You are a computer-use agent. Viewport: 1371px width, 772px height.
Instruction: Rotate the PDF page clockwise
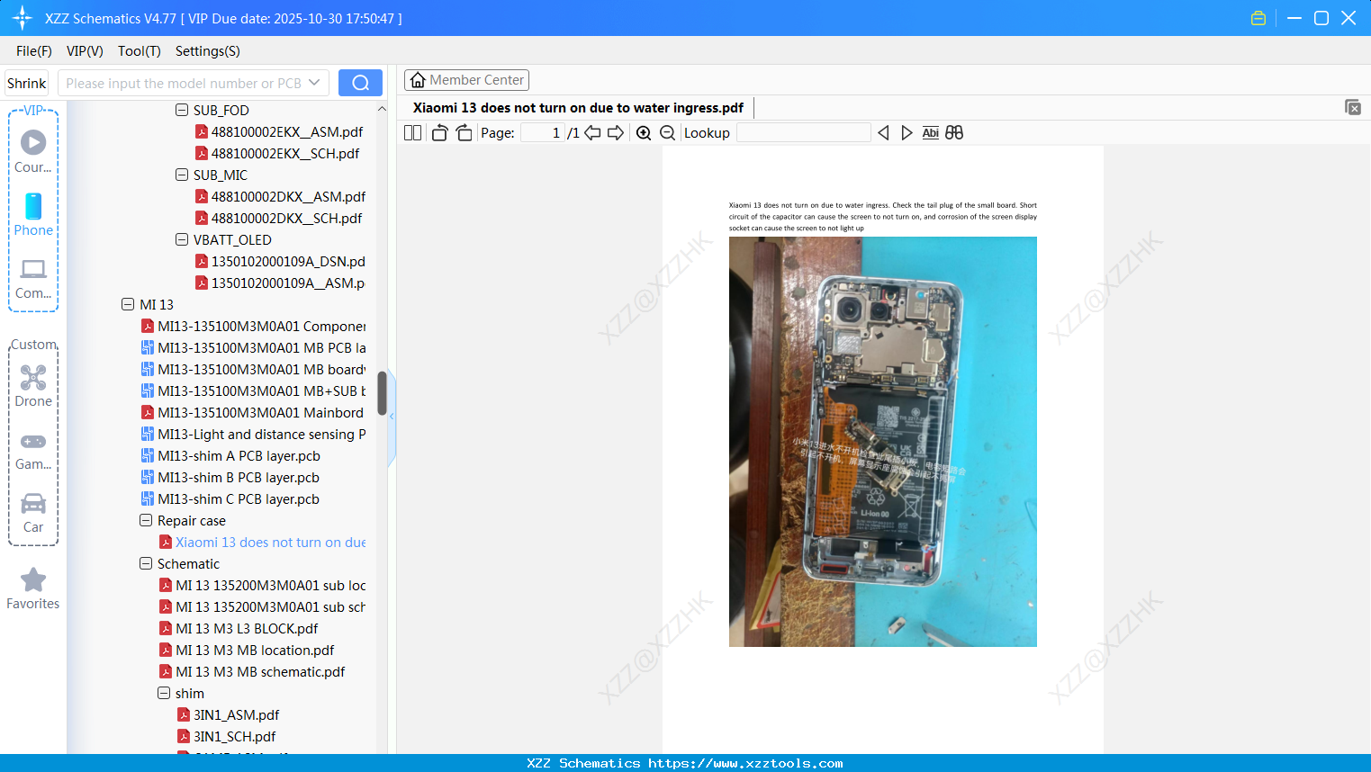click(x=464, y=132)
